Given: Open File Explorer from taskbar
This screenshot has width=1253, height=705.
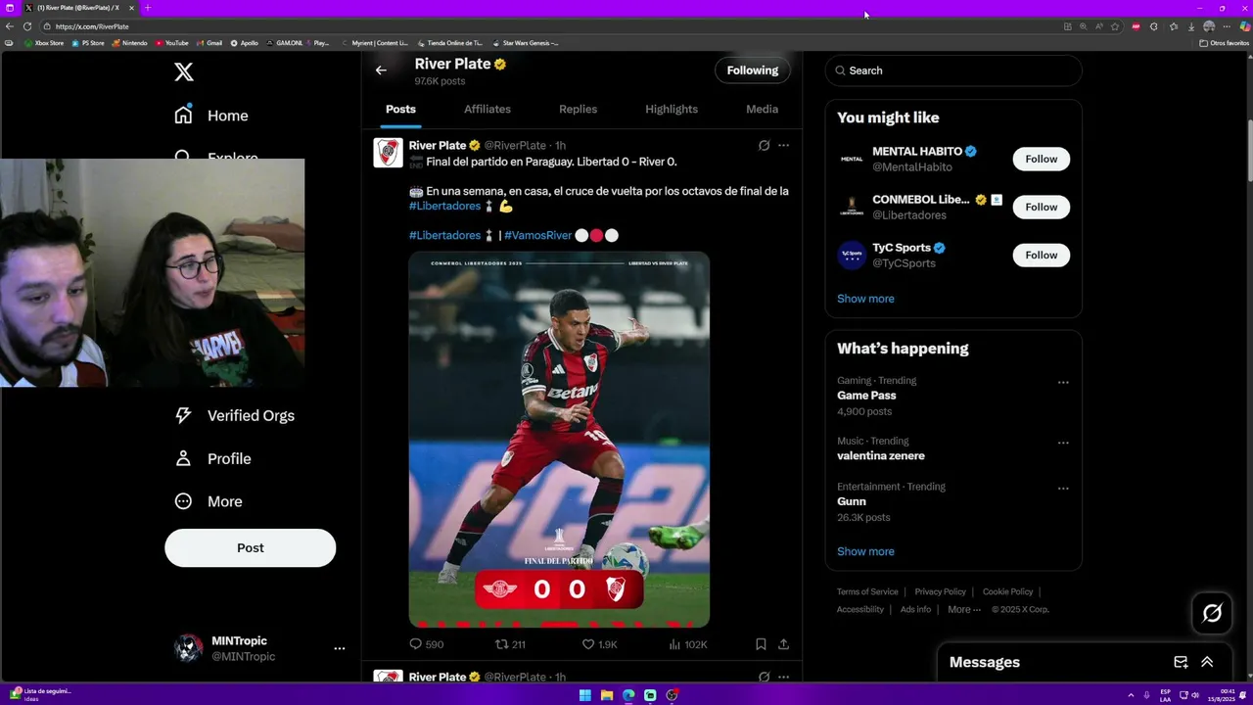Looking at the screenshot, I should tap(607, 695).
